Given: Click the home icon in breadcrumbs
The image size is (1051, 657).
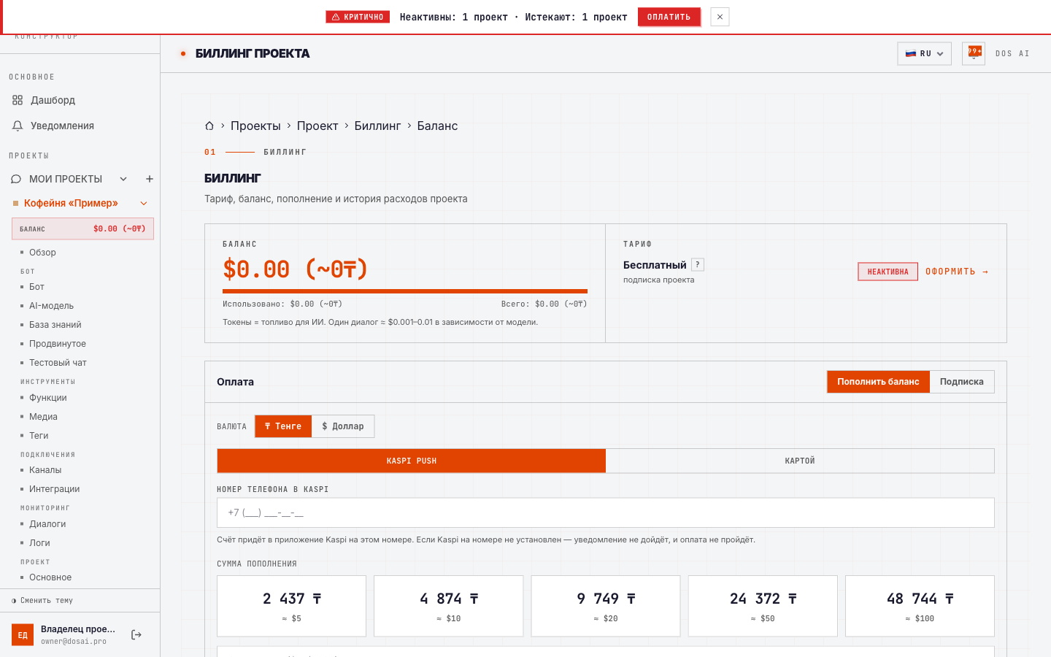Looking at the screenshot, I should point(209,126).
